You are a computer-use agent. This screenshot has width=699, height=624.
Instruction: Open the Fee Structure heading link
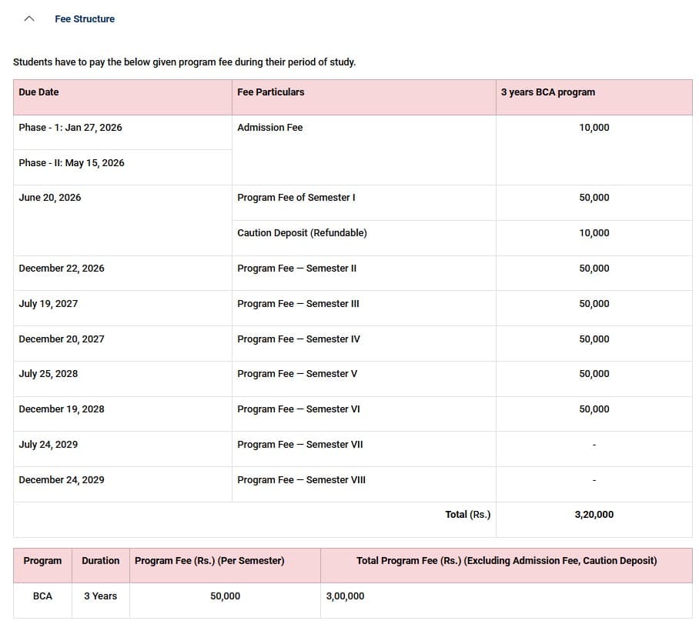click(85, 19)
